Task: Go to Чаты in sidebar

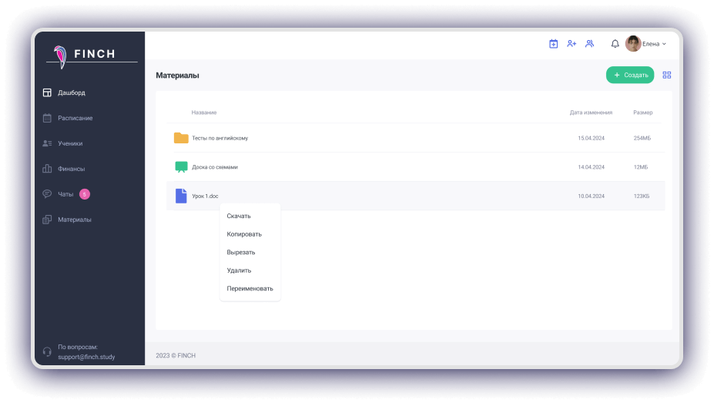Action: pos(65,194)
